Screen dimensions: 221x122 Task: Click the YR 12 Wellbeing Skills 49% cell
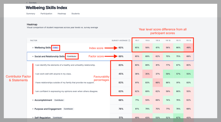pos(189,48)
